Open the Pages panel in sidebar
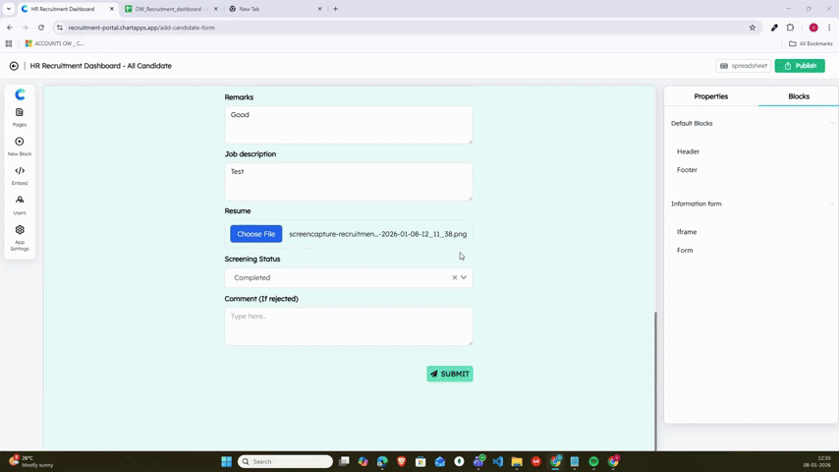This screenshot has height=472, width=839. click(x=20, y=117)
